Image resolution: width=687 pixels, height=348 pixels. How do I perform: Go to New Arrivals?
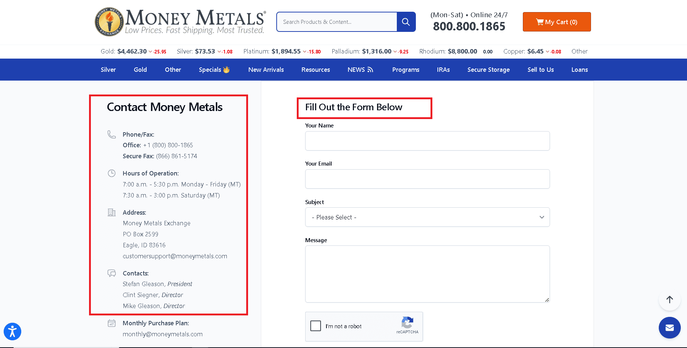266,70
